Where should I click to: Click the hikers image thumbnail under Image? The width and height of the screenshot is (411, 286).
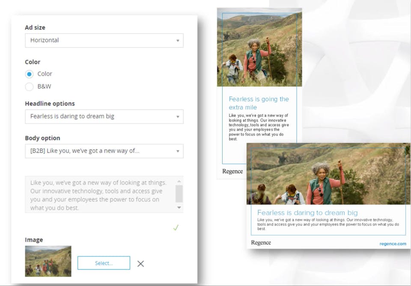tap(48, 261)
